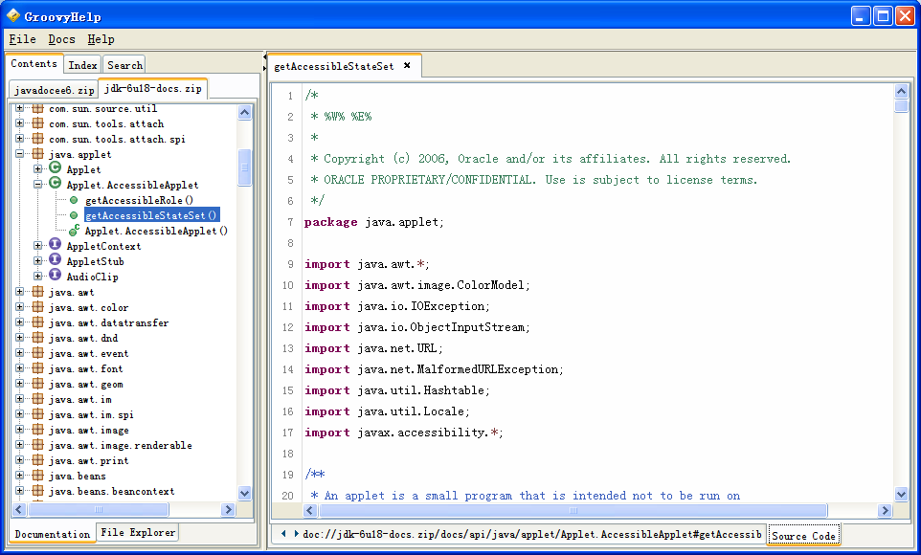Click the java.applet package icon
This screenshot has width=921, height=555.
[37, 154]
